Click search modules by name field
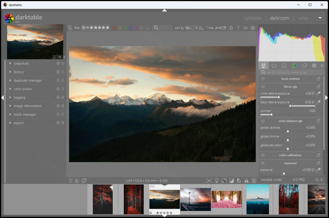The width and height of the screenshot is (329, 218). pyautogui.click(x=292, y=72)
